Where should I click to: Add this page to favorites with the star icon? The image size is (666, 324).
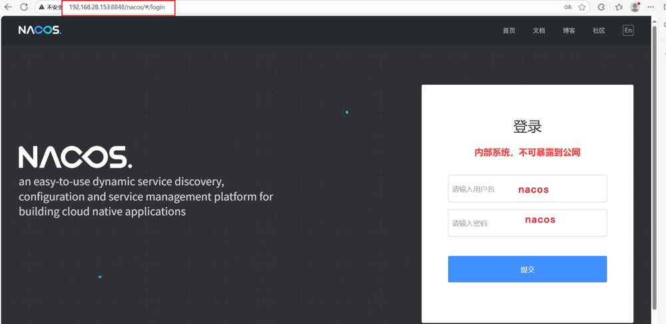tap(582, 7)
